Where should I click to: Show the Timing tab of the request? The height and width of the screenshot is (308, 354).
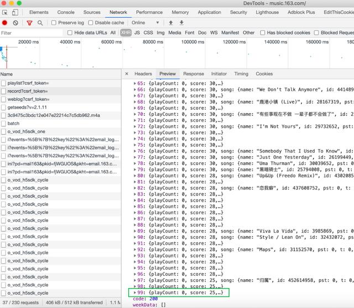coord(241,74)
